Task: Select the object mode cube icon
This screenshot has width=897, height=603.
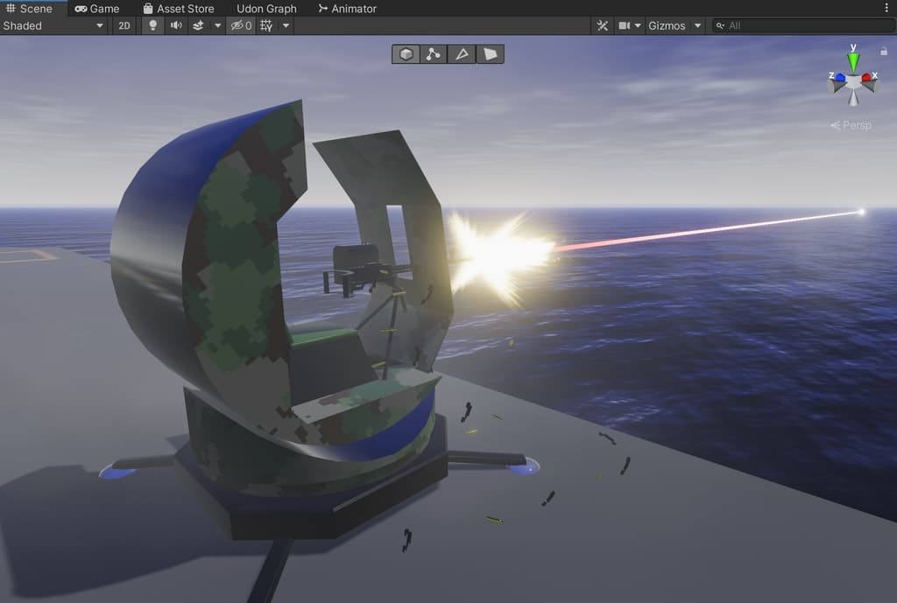Action: pos(406,54)
